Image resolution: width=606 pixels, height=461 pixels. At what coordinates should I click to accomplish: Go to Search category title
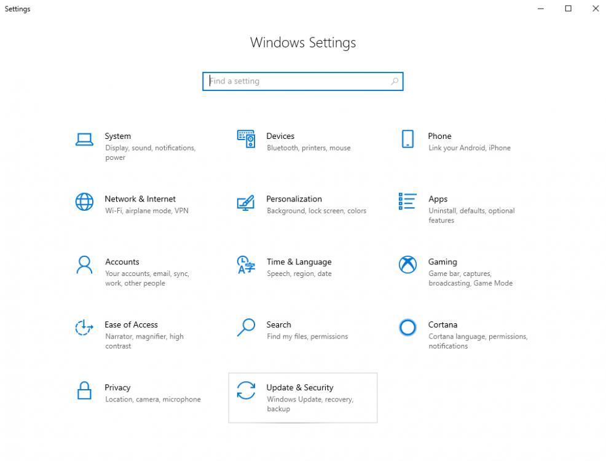(x=278, y=325)
